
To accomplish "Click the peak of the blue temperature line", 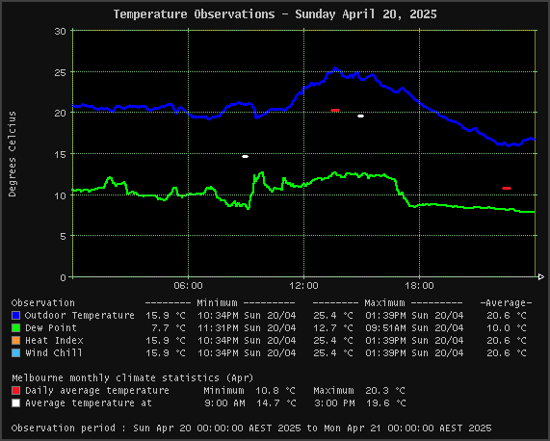I will tap(335, 68).
